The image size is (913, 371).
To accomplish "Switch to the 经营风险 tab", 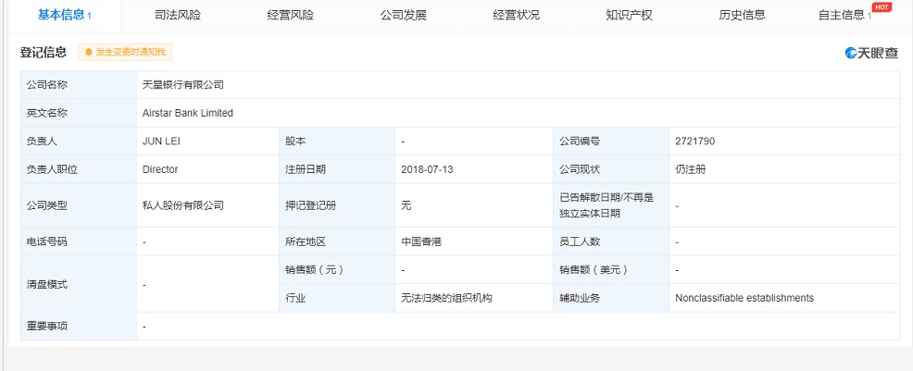I will pyautogui.click(x=291, y=16).
